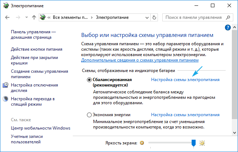Navigate up one level with up arrow
This screenshot has width=238, height=152.
[x=34, y=17]
